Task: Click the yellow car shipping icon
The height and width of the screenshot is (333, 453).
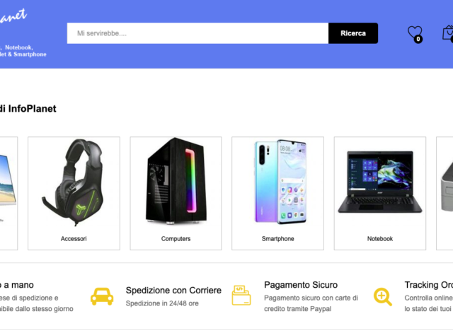Action: click(x=102, y=296)
